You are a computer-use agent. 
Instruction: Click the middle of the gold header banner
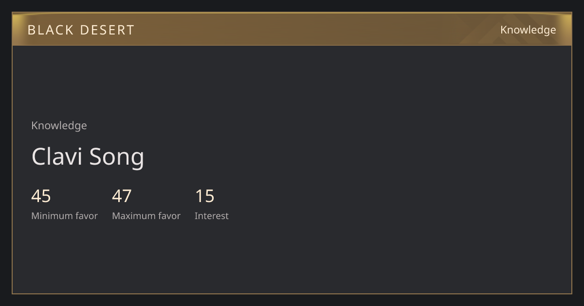point(292,29)
